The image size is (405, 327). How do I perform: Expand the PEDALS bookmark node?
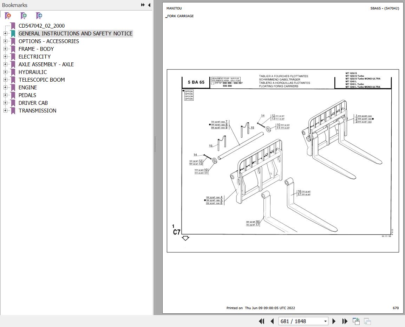(x=5, y=95)
